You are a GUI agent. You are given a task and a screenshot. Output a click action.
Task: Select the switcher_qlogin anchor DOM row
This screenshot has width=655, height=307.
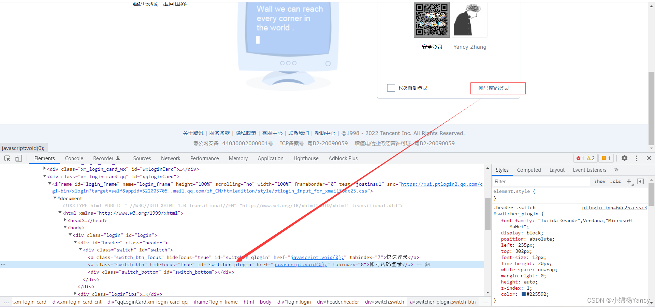[x=242, y=257]
